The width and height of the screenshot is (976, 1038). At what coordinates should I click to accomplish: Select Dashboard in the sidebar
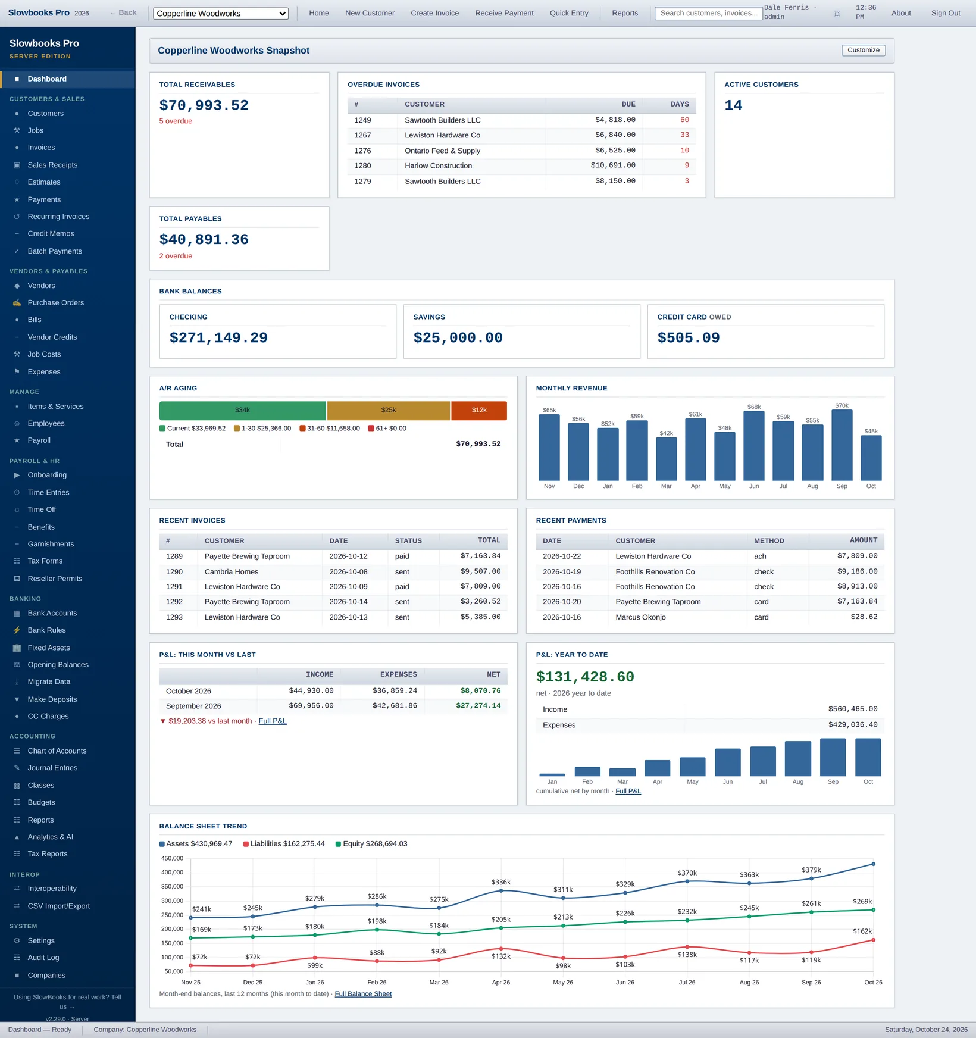click(68, 79)
